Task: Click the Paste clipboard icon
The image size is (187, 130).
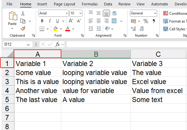Action: [x=13, y=16]
